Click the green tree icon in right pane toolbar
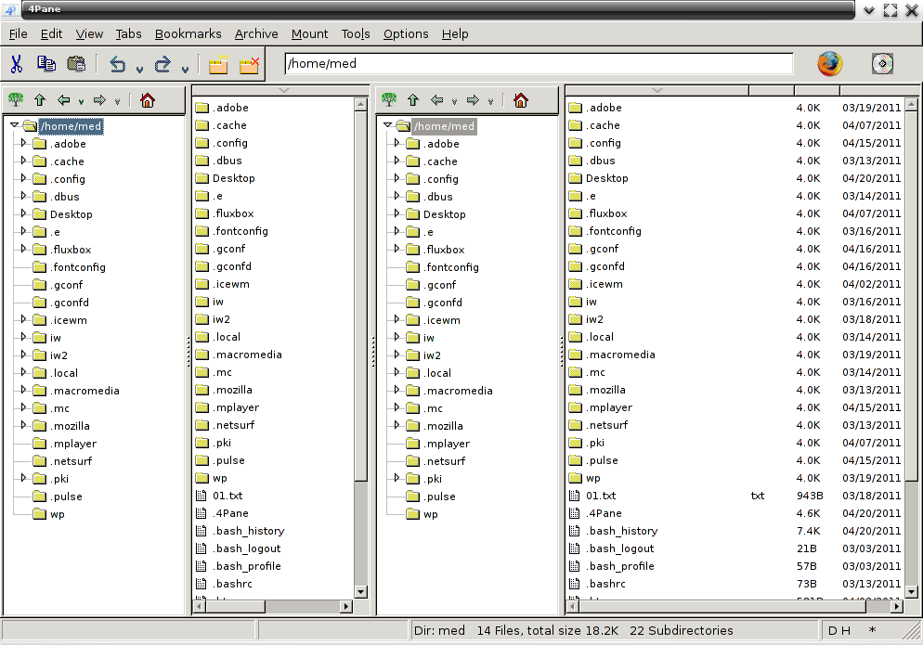The image size is (923, 645). point(387,99)
